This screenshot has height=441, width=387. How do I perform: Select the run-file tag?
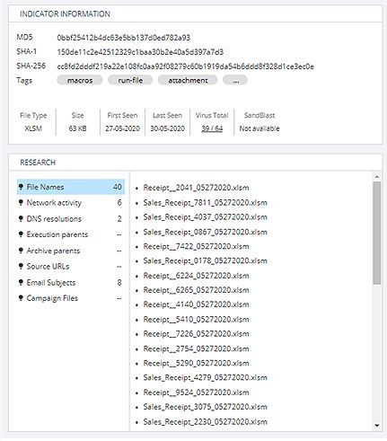(130, 80)
